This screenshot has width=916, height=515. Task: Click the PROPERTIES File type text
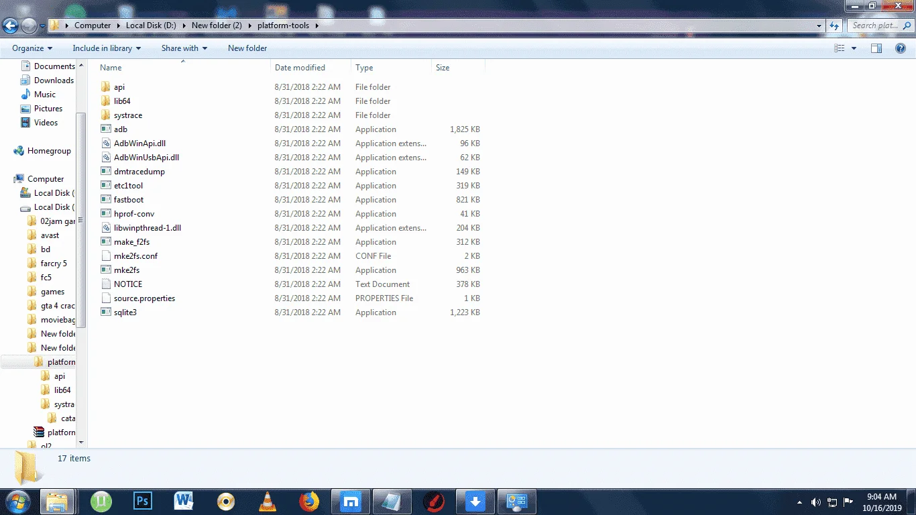tap(384, 298)
